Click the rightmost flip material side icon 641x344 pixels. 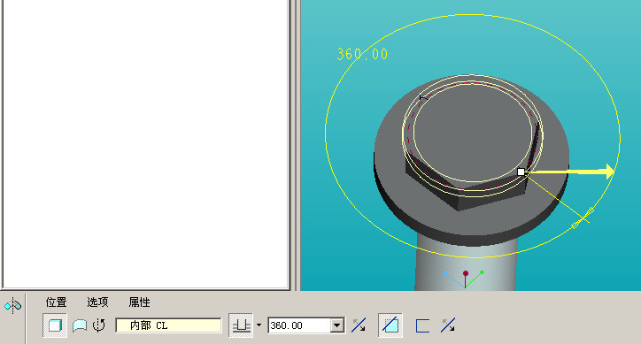point(449,325)
